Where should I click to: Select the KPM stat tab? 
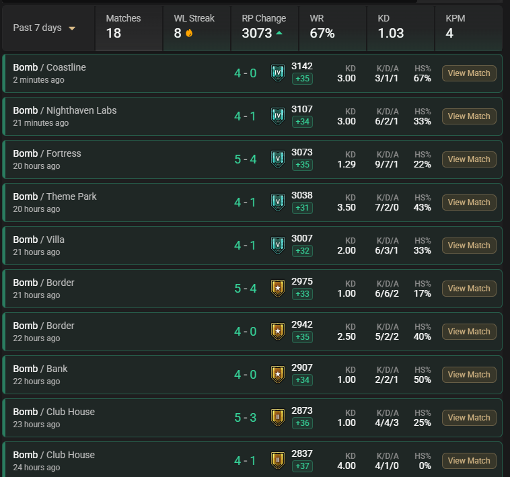pyautogui.click(x=469, y=28)
